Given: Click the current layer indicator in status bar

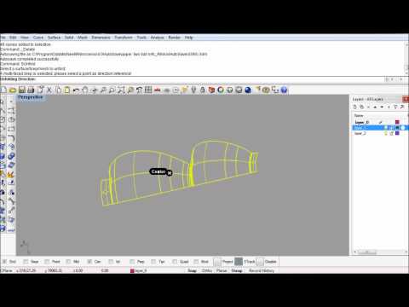Looking at the screenshot, I should coord(139,271).
